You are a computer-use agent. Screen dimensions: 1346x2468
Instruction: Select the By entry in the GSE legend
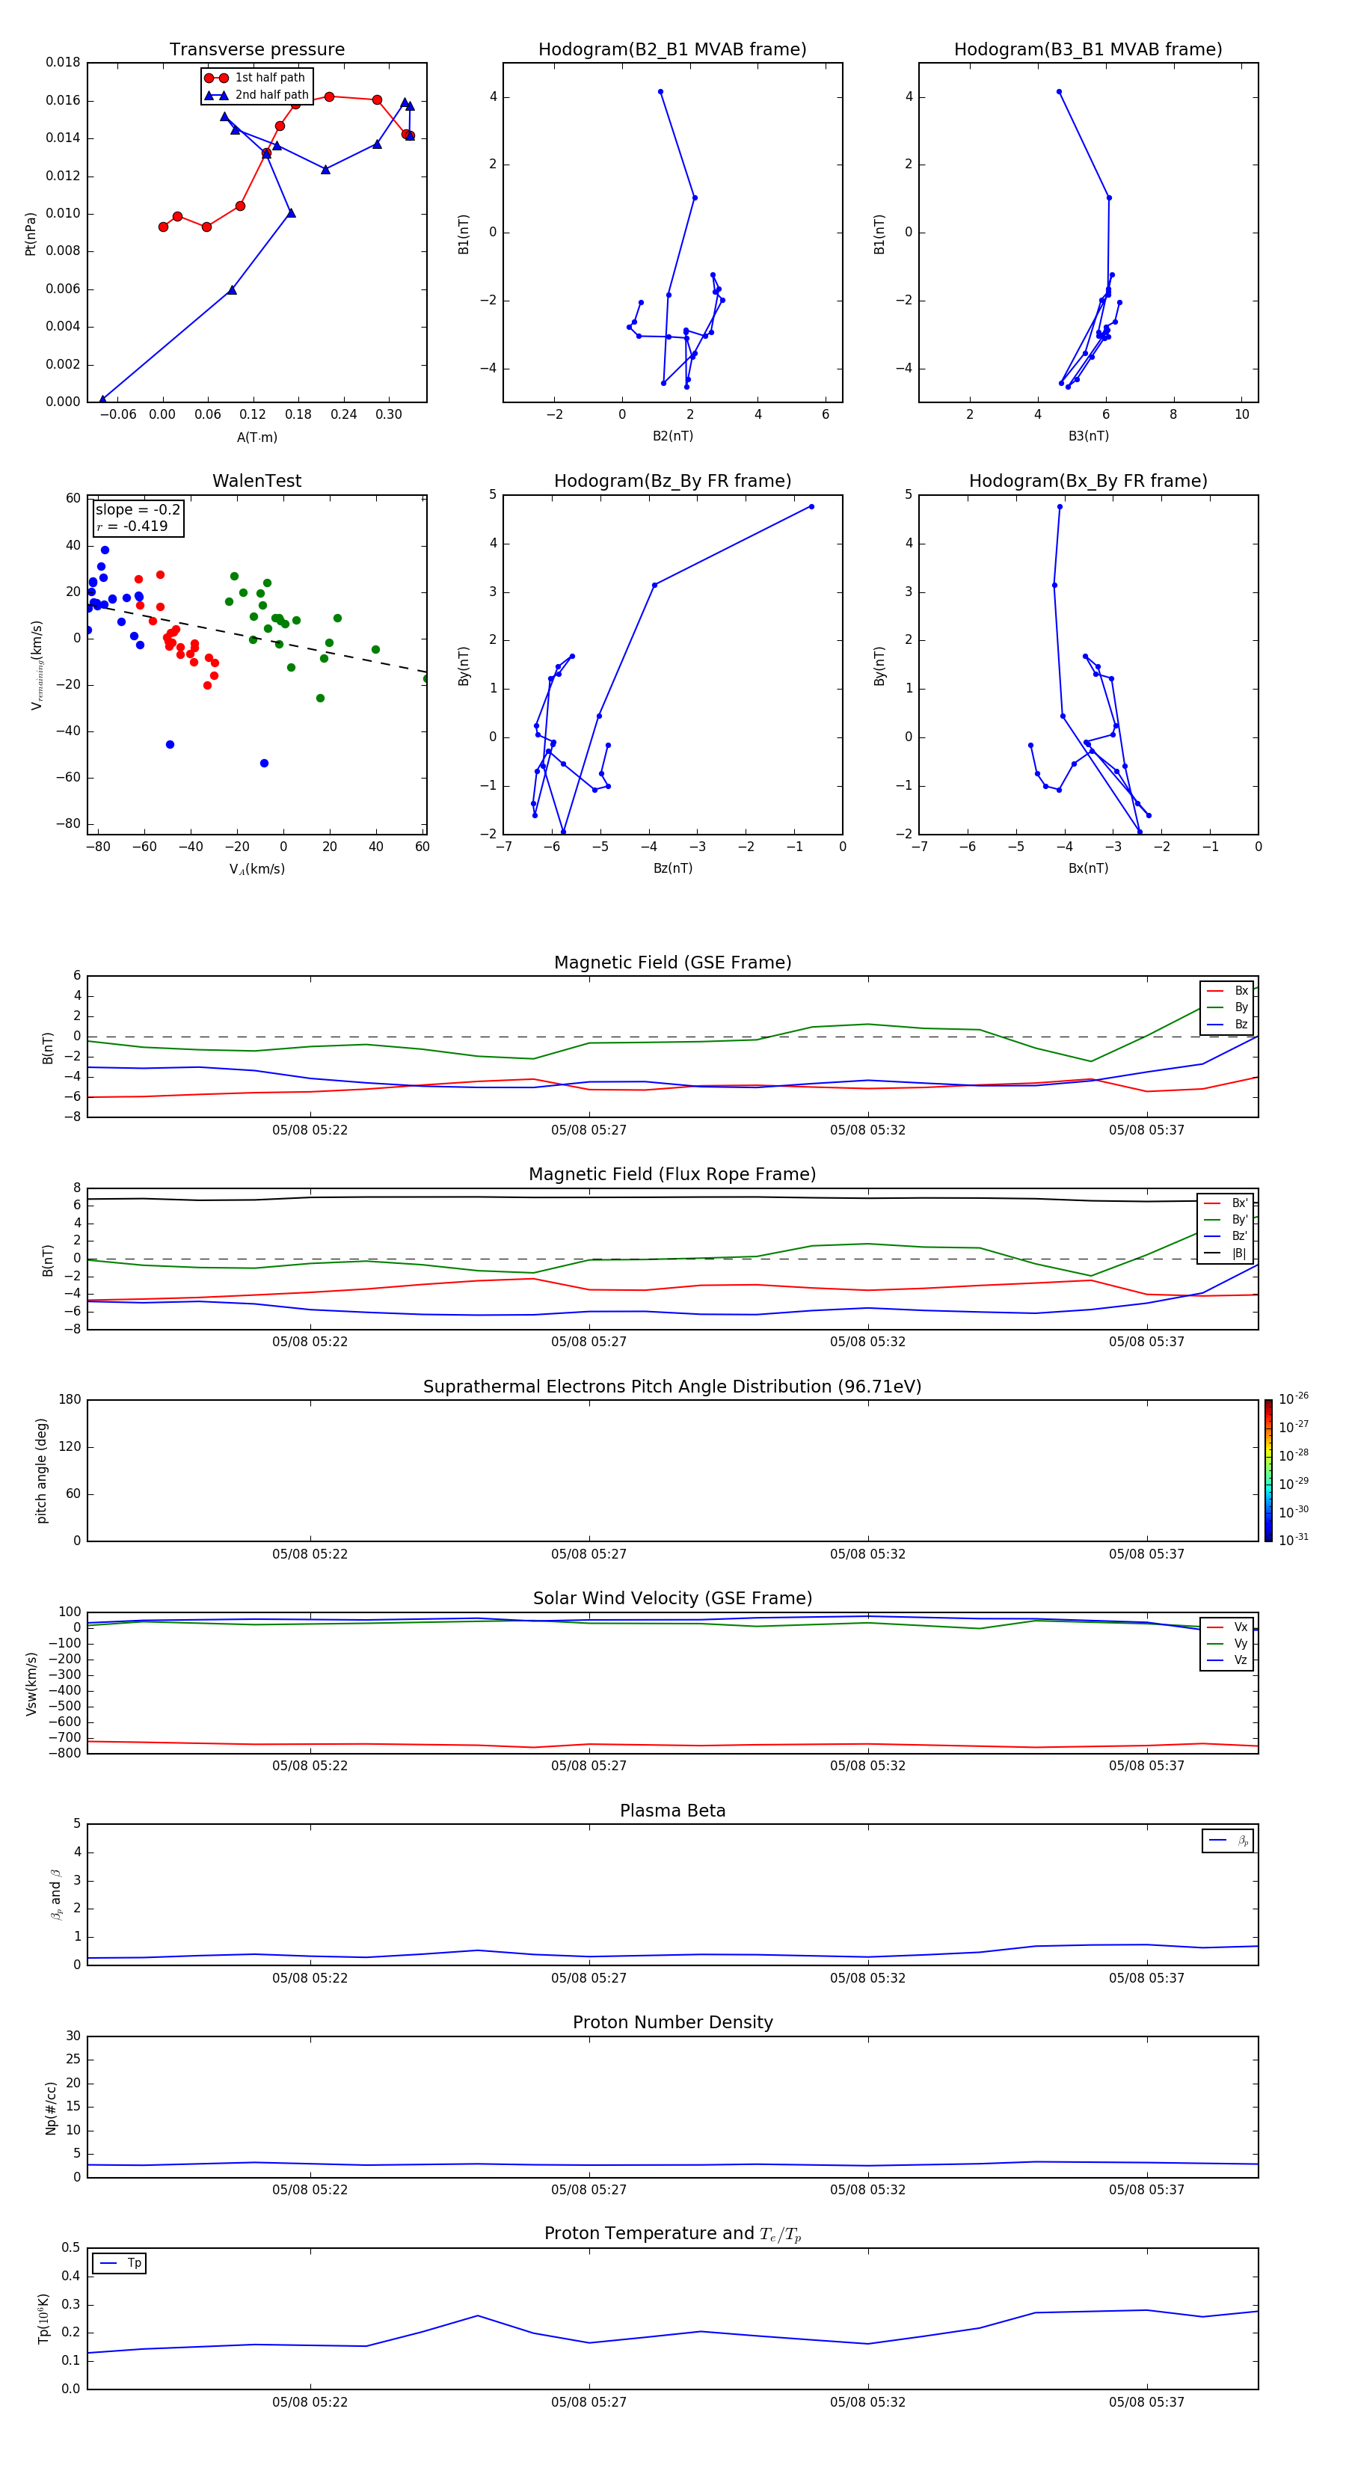click(x=1227, y=1007)
